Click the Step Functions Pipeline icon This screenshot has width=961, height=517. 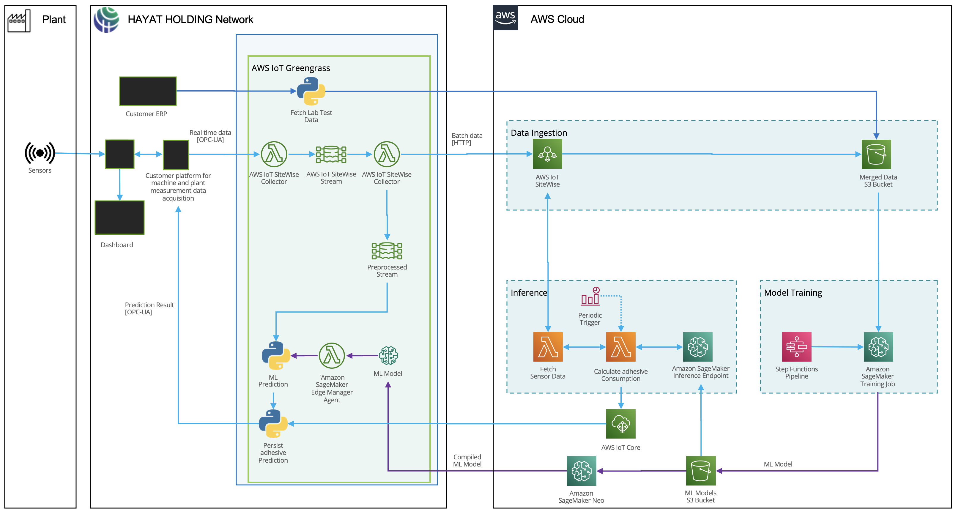796,347
